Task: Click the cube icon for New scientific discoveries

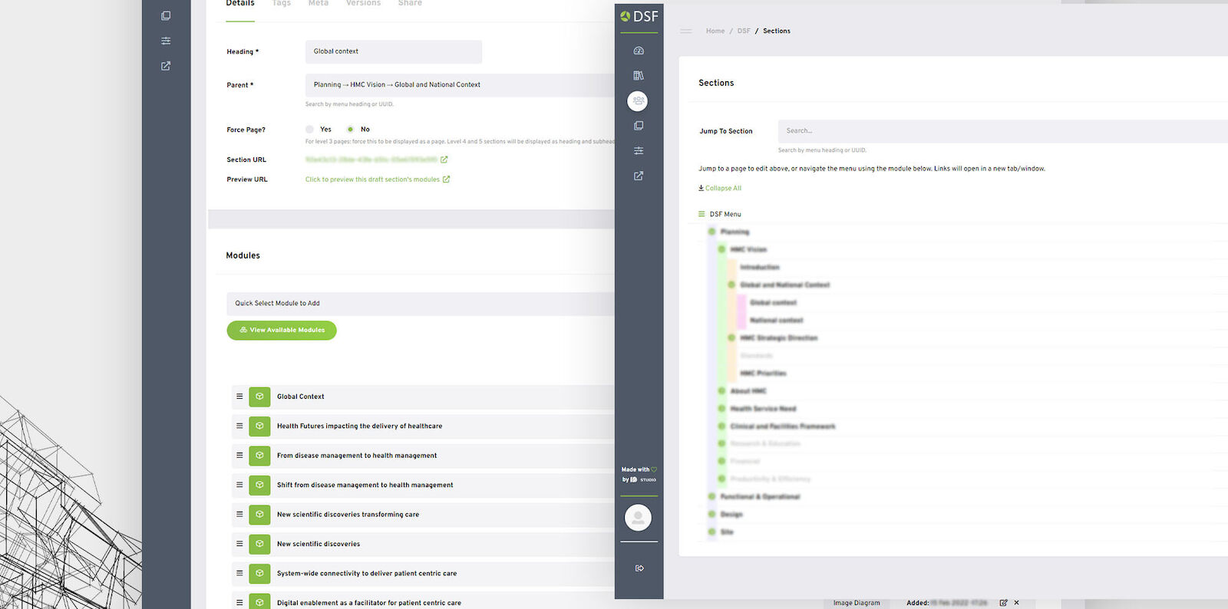Action: click(259, 544)
